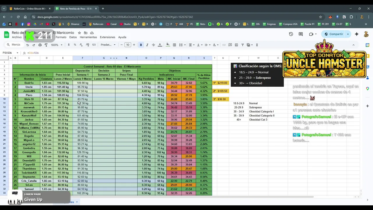Open fill color picker
373x210 pixels.
click(168, 45)
